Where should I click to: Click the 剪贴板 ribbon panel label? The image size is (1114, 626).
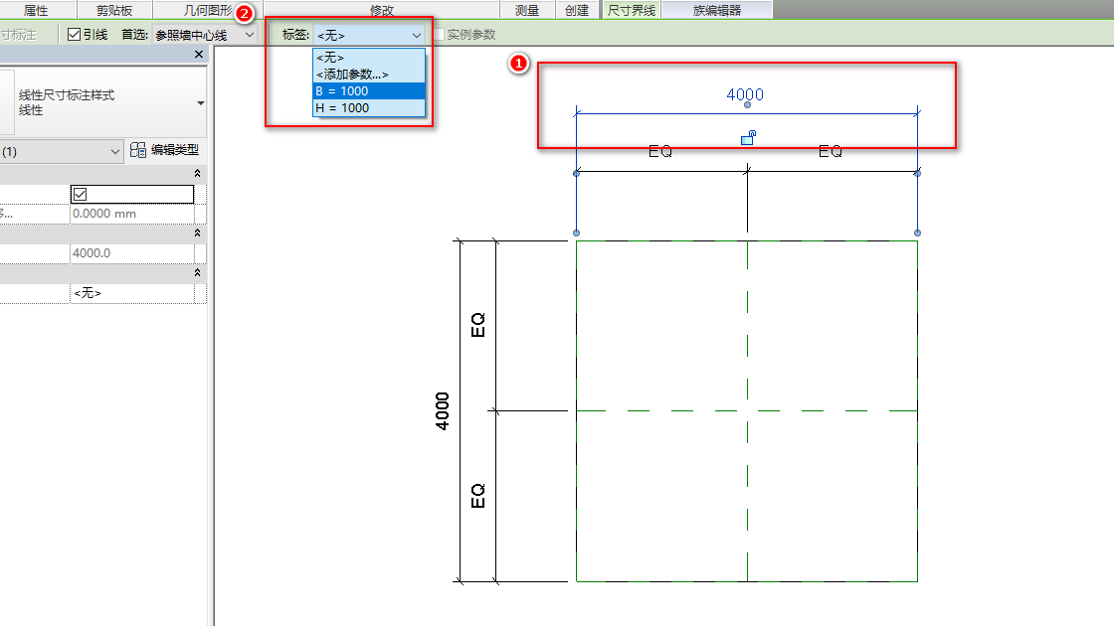point(114,10)
